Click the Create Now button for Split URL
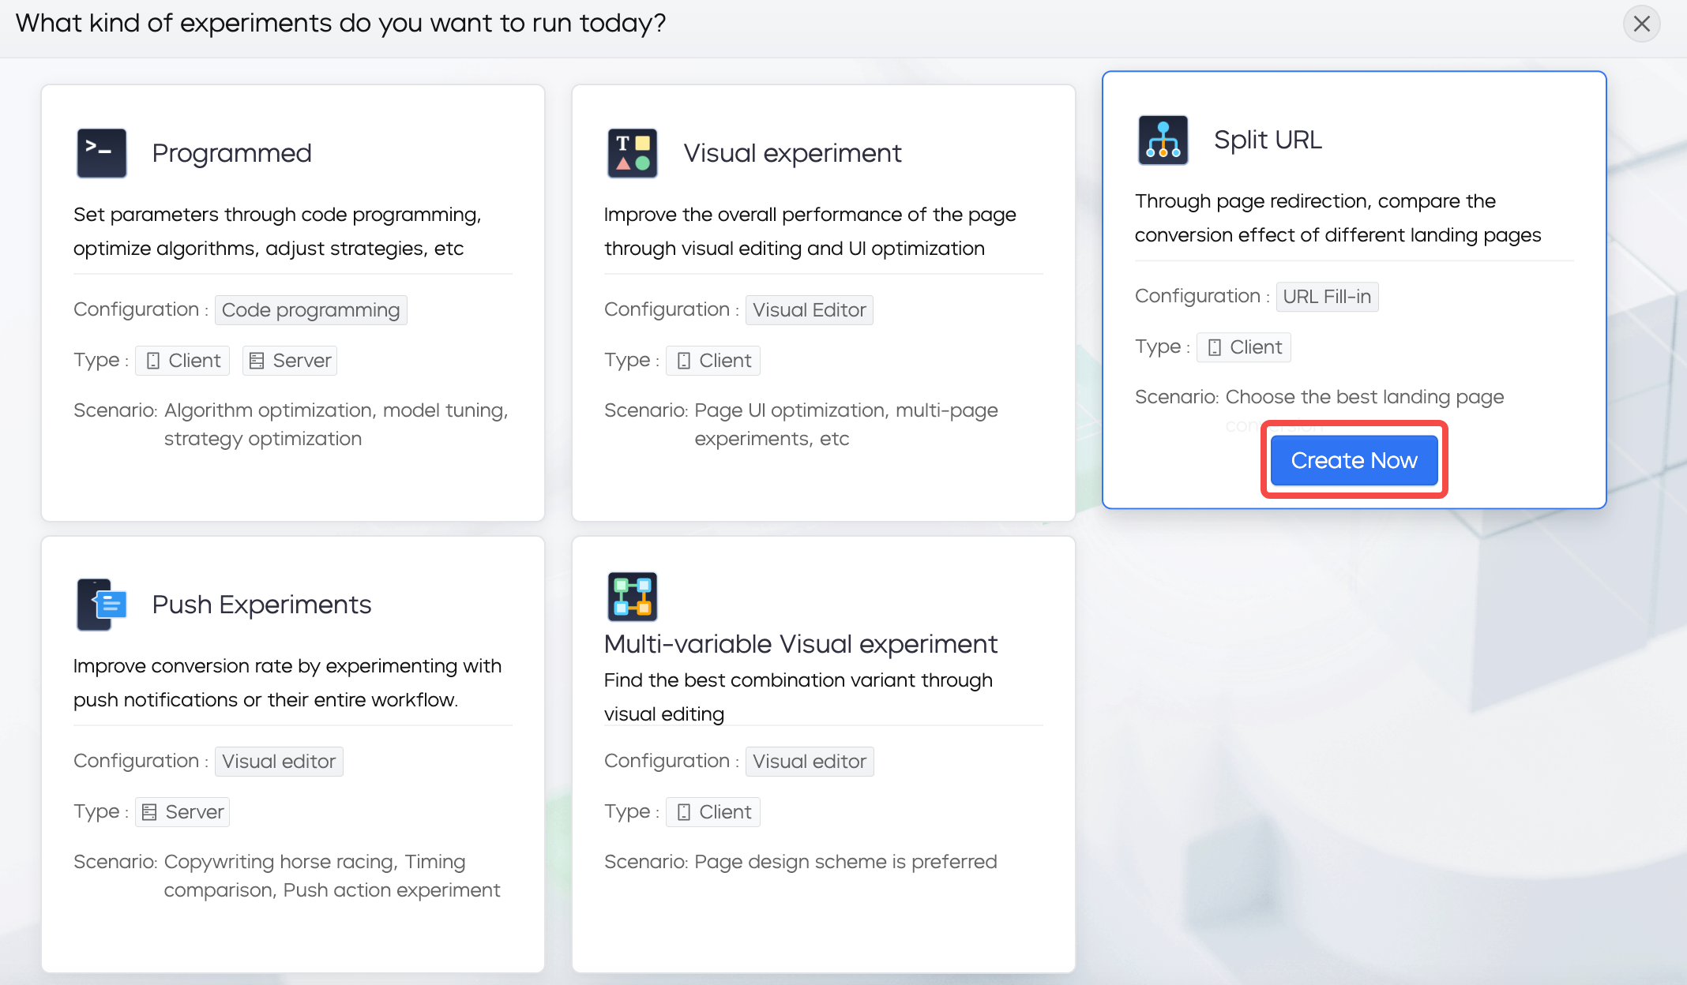 (x=1354, y=459)
